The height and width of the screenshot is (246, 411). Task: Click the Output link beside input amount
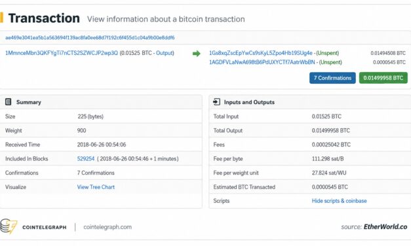(x=165, y=53)
